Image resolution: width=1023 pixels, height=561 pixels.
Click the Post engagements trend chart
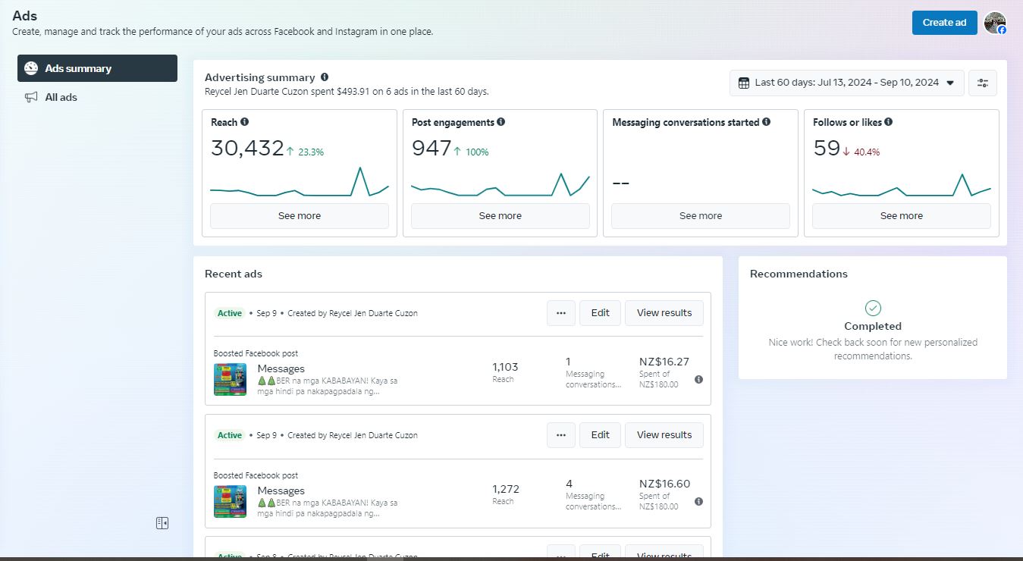coord(501,185)
